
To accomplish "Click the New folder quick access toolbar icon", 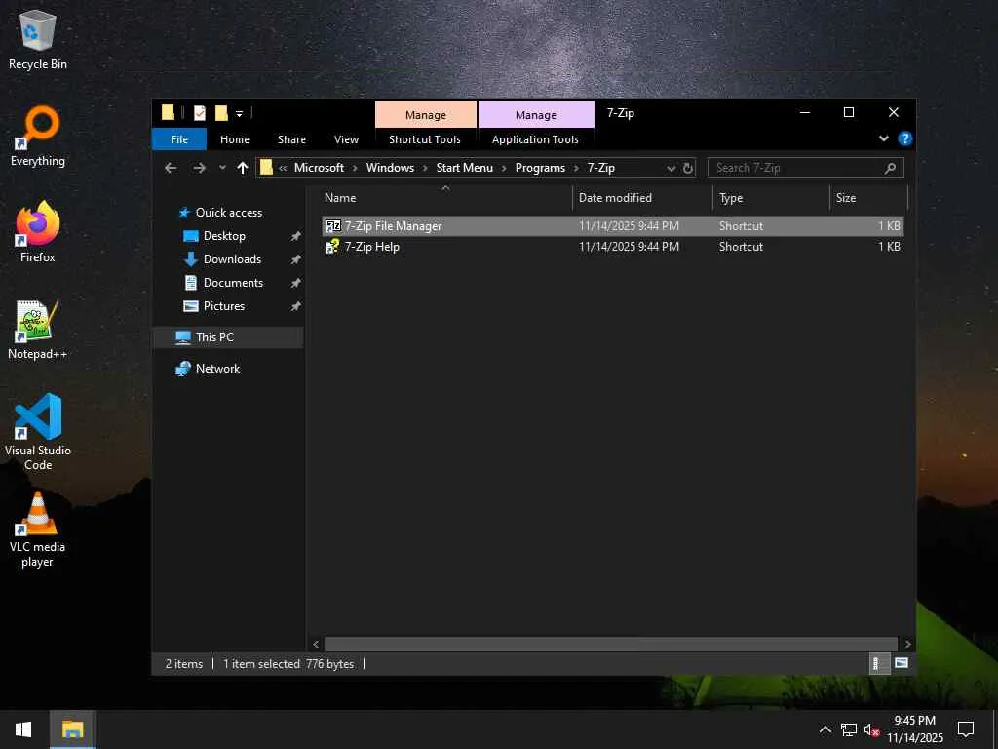I will [221, 113].
